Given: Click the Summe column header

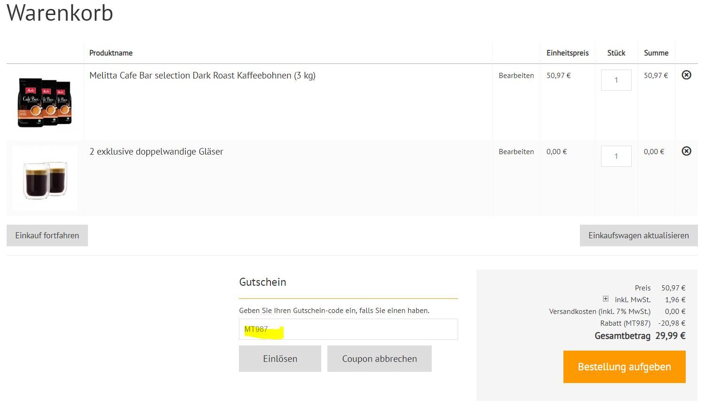Looking at the screenshot, I should point(656,53).
